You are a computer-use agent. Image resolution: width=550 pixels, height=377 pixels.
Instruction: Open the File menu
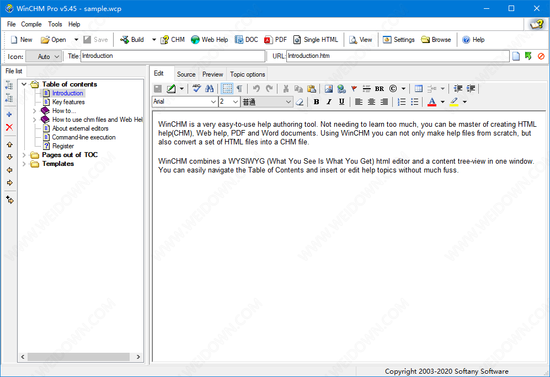(11, 24)
